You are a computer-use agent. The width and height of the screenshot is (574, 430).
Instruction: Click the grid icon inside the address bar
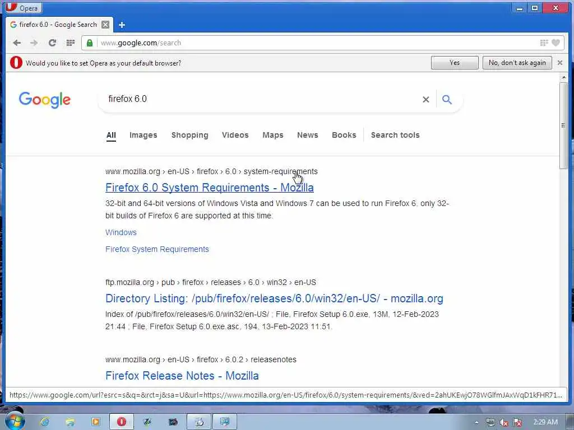[544, 43]
